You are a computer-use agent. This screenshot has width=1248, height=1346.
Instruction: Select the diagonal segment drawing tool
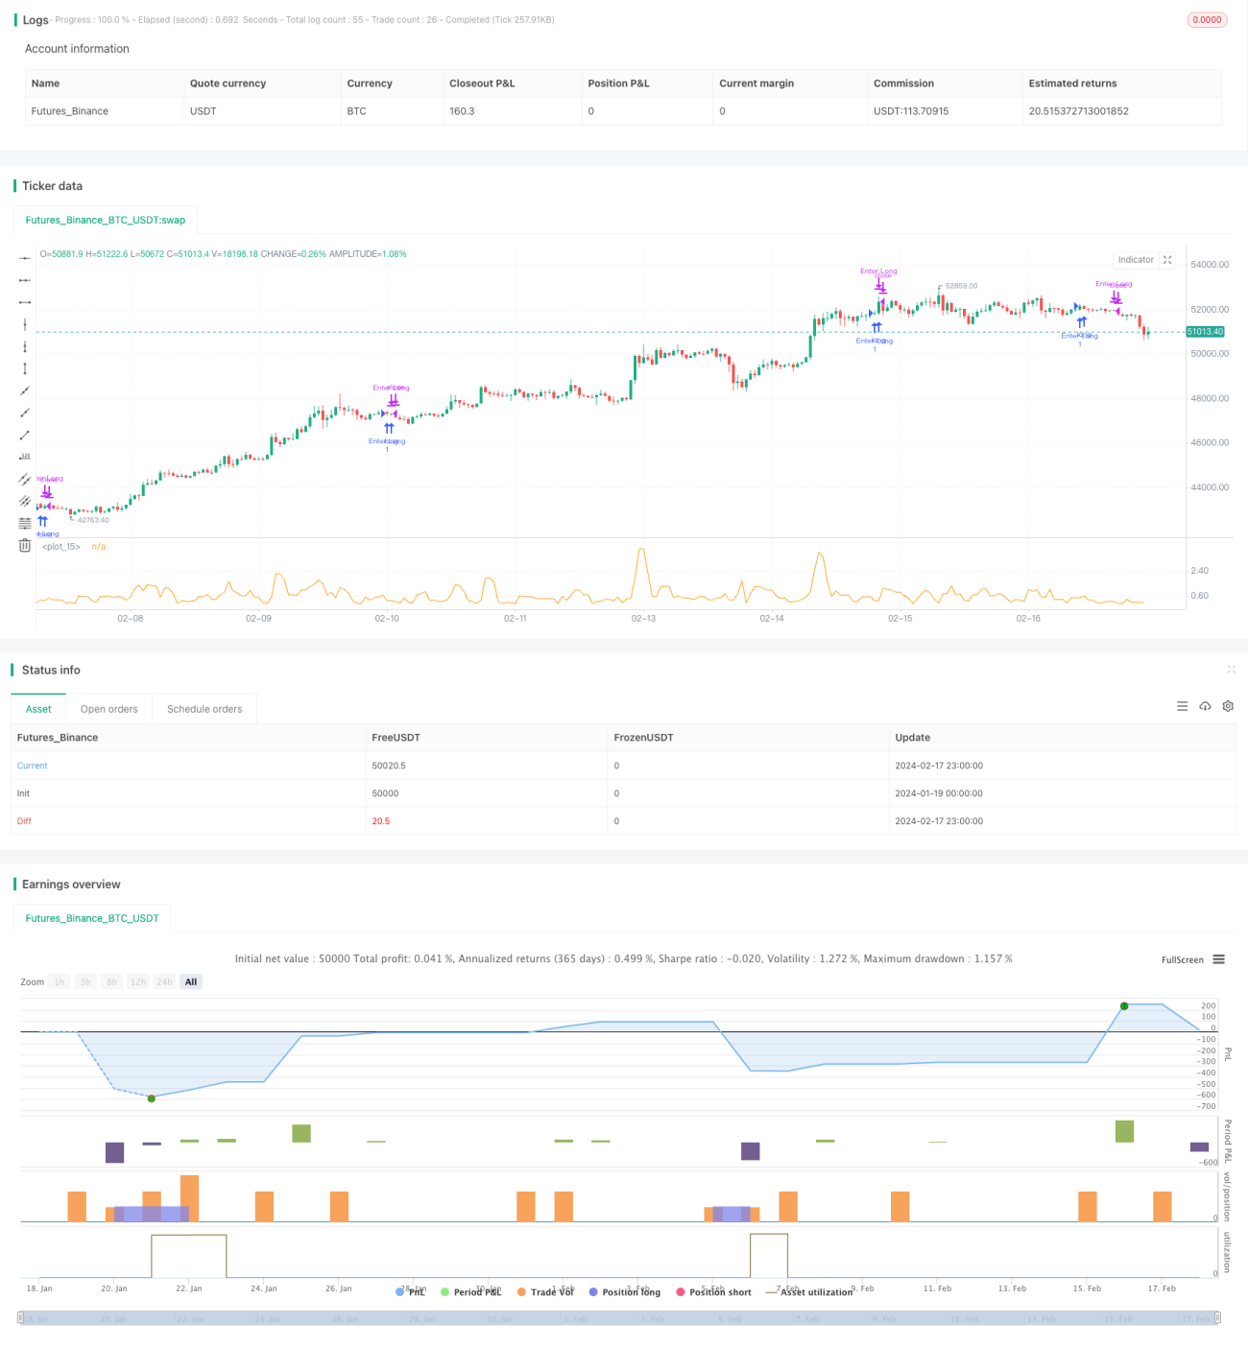(25, 435)
